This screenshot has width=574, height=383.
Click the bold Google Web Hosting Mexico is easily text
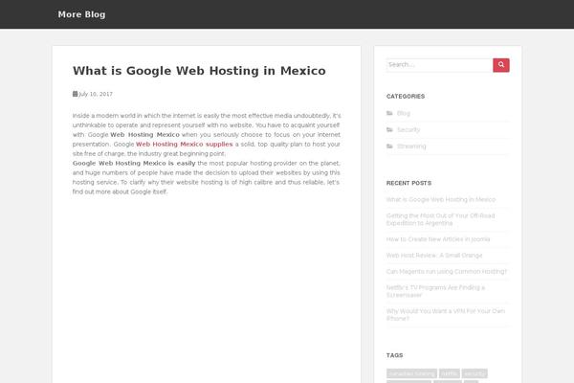[x=134, y=163]
